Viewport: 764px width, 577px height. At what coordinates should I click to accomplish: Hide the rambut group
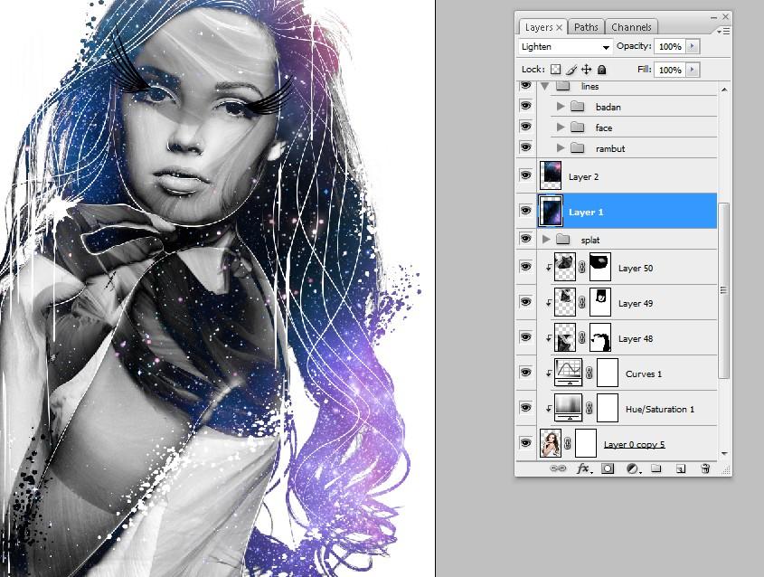(525, 147)
